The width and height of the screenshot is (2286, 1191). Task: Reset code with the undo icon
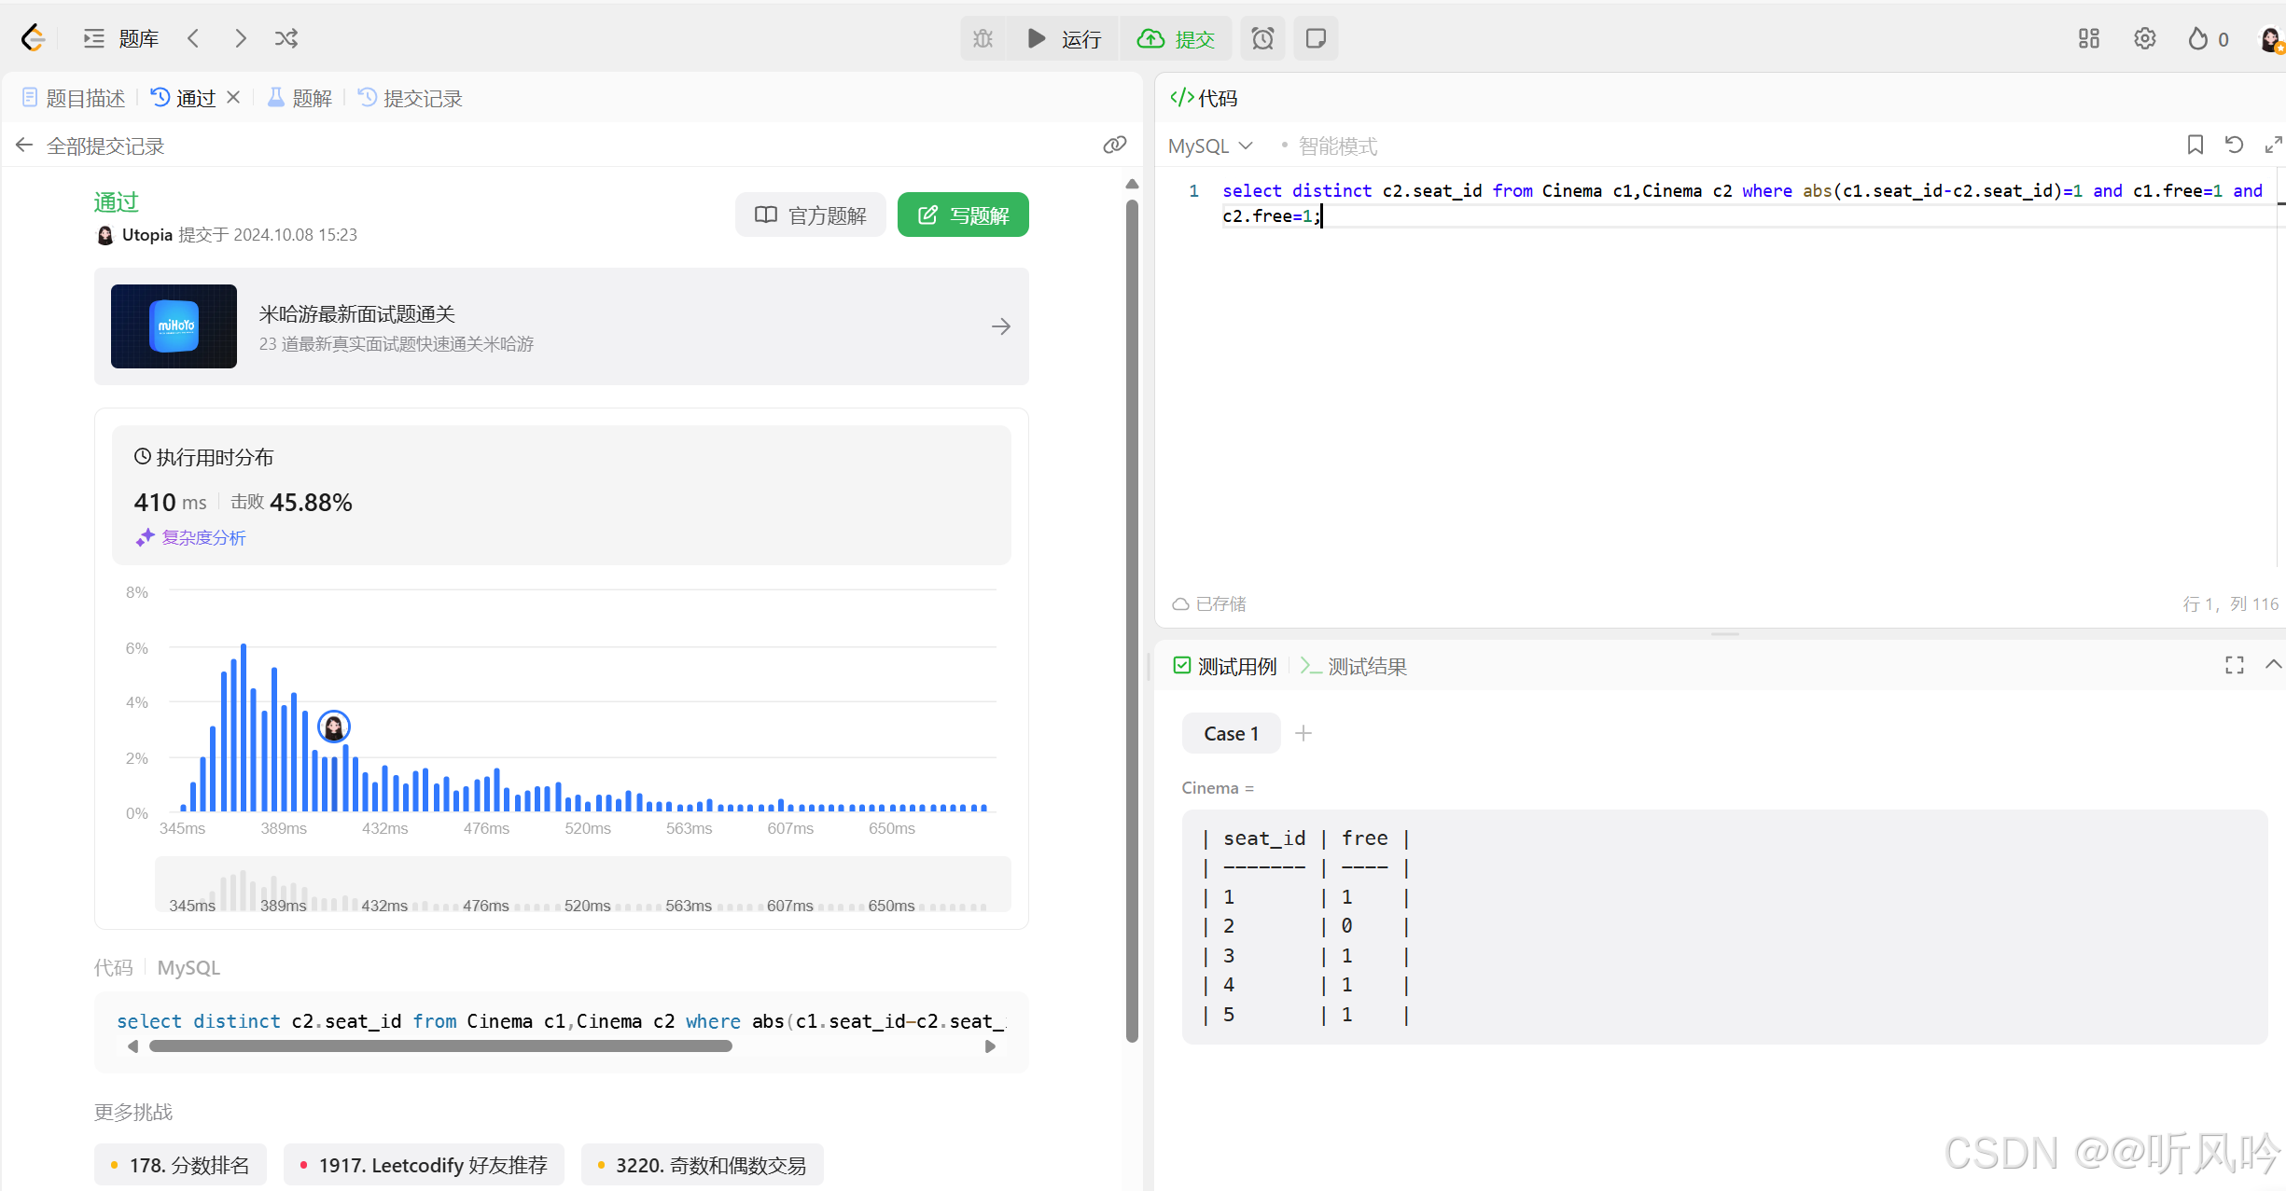pyautogui.click(x=2234, y=145)
